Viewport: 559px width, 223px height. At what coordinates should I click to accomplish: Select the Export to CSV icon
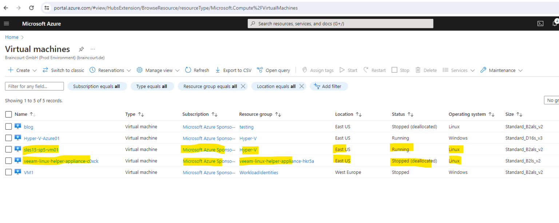217,70
